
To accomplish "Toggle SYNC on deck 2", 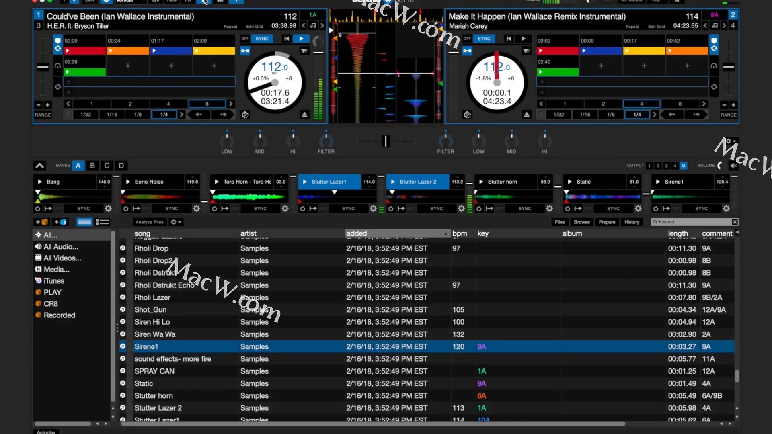I will tap(484, 39).
